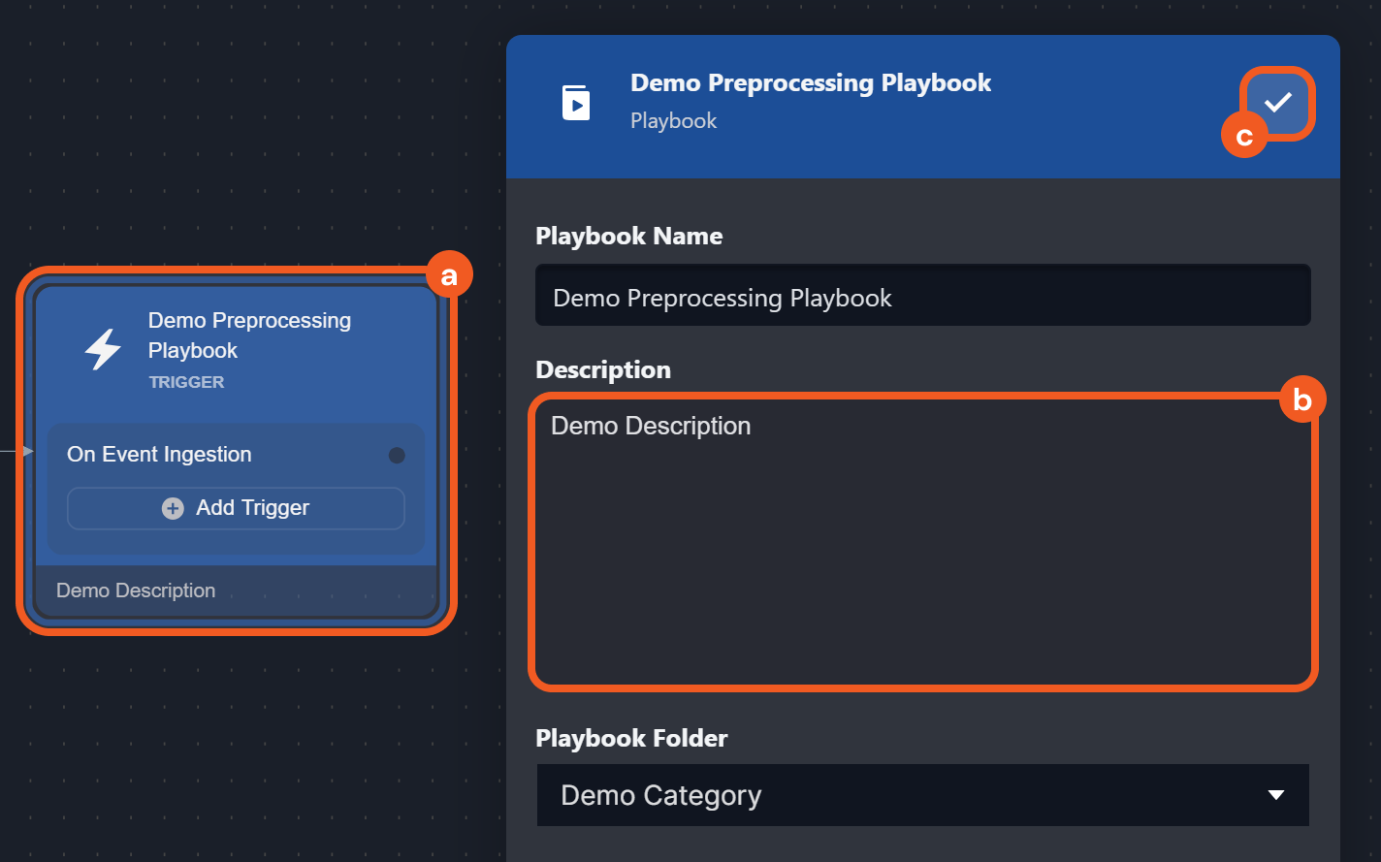
Task: Click the bold panel header title
Action: [811, 83]
